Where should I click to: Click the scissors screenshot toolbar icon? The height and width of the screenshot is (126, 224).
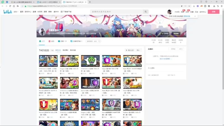(x=194, y=6)
